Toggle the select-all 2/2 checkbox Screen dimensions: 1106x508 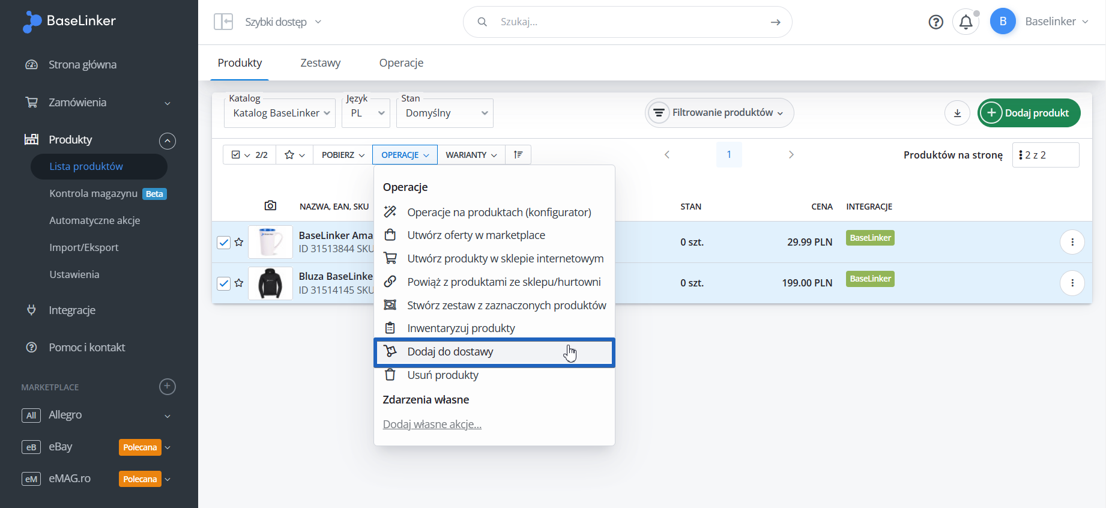click(x=235, y=155)
